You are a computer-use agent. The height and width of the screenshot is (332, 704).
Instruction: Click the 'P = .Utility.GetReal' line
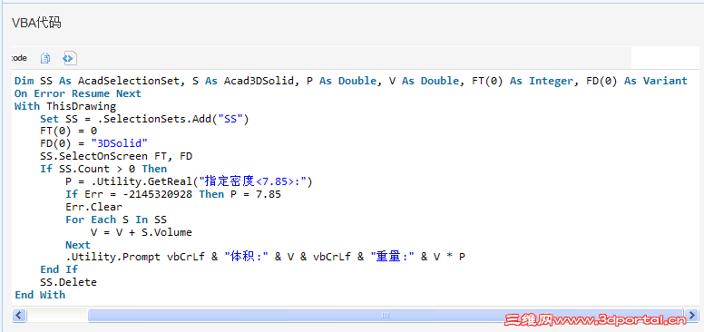click(x=189, y=181)
